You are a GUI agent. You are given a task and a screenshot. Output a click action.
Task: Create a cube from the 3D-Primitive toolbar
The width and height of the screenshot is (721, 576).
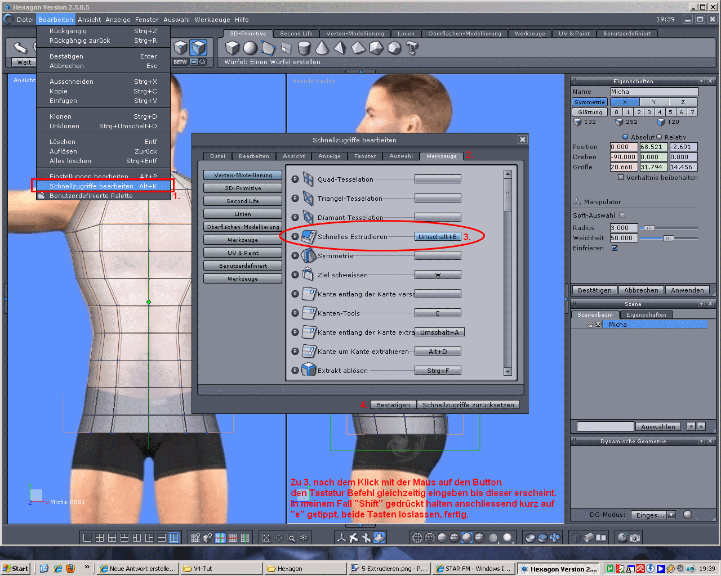pyautogui.click(x=232, y=48)
